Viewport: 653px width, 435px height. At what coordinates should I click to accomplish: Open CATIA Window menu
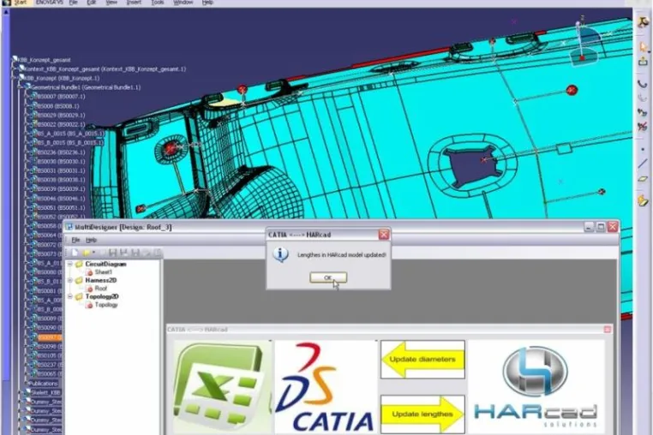[x=183, y=3]
